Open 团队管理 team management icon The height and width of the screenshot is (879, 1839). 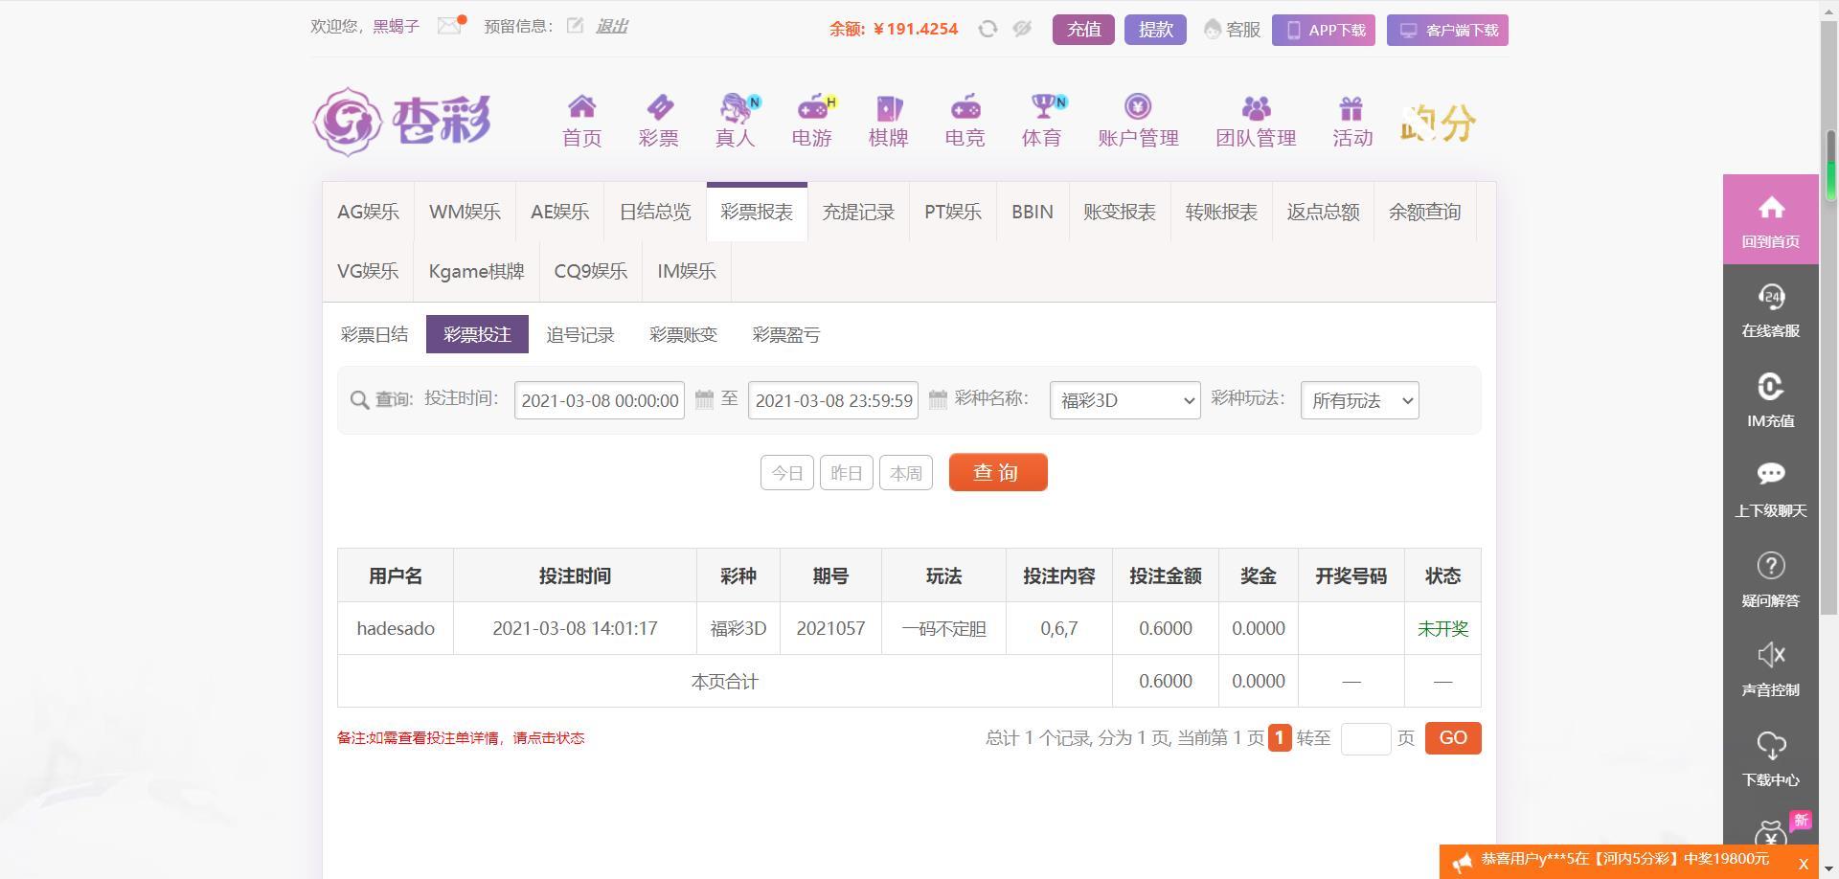coord(1256,107)
